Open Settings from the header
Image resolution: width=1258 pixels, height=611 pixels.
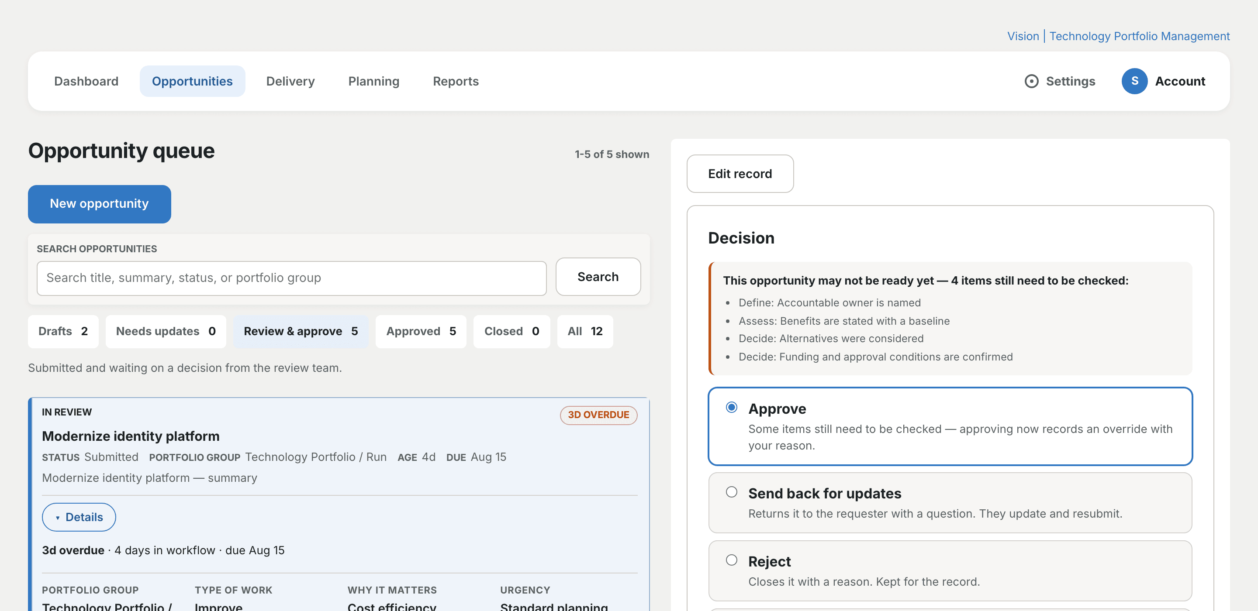pyautogui.click(x=1059, y=81)
